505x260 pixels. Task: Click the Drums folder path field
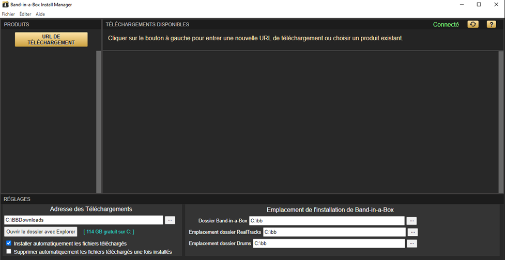[x=329, y=243]
